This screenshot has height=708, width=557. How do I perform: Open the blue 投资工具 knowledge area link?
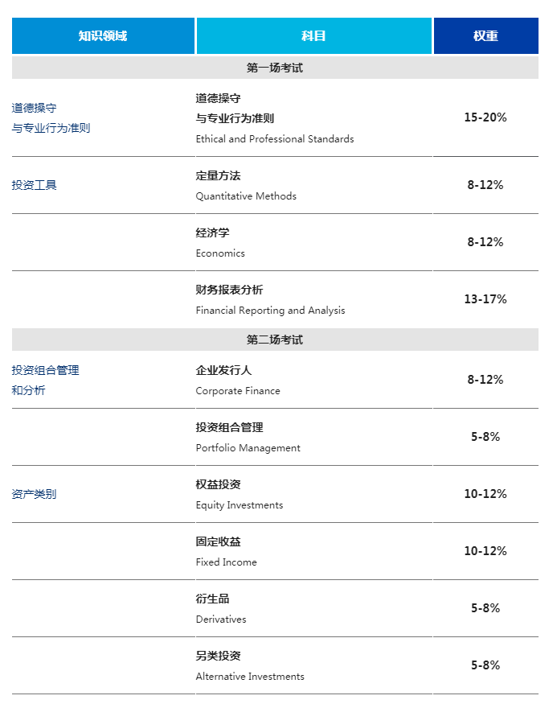pos(35,185)
